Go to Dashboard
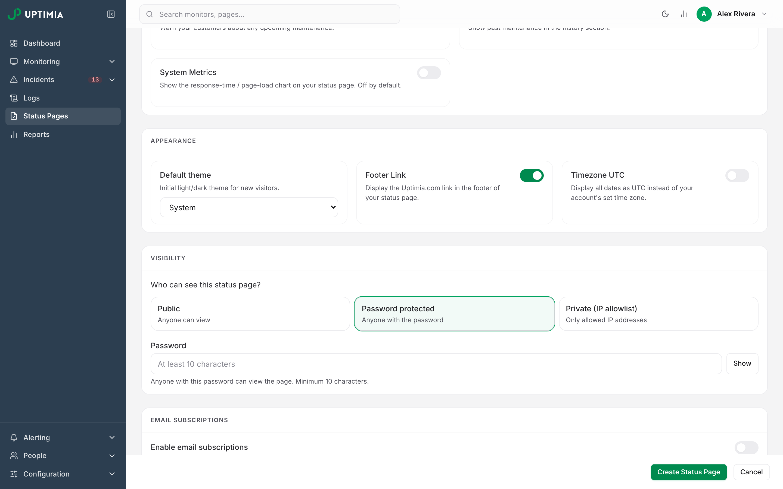This screenshot has height=489, width=783. (x=63, y=43)
